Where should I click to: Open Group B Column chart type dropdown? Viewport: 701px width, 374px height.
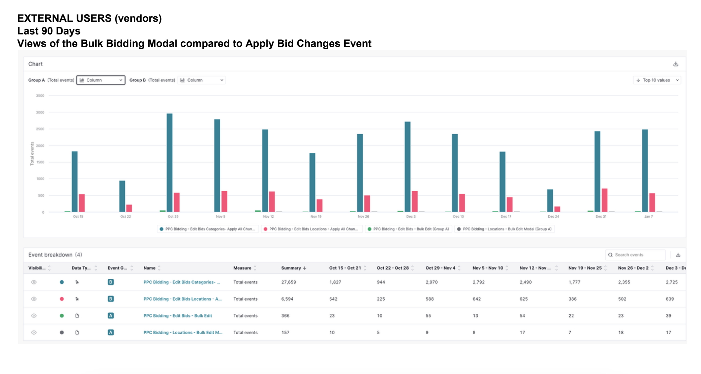pos(202,80)
